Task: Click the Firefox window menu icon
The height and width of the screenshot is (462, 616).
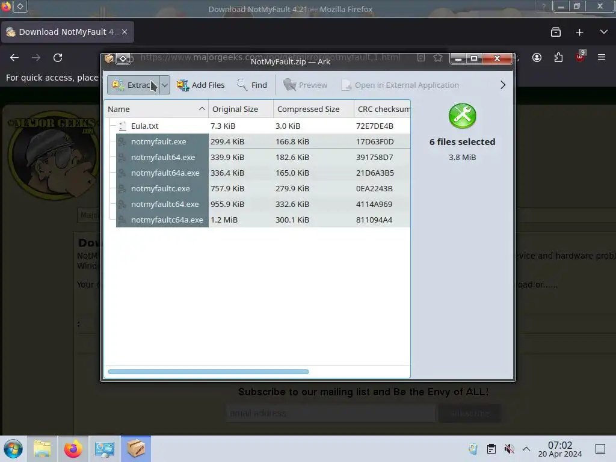Action: tap(5, 6)
